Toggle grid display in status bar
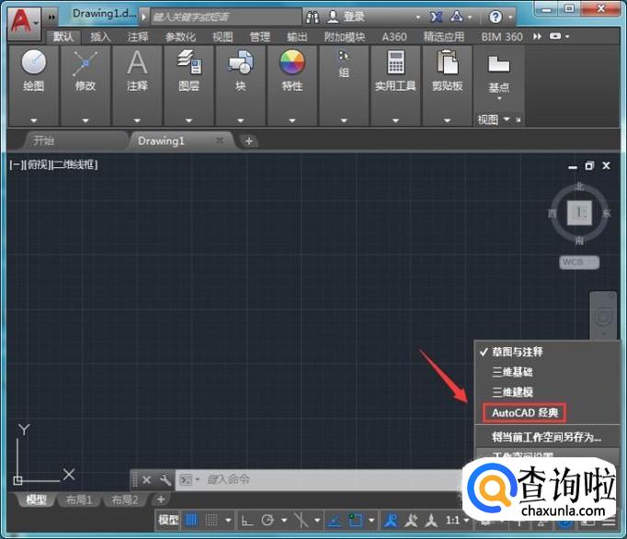The height and width of the screenshot is (539, 627). pos(192,521)
